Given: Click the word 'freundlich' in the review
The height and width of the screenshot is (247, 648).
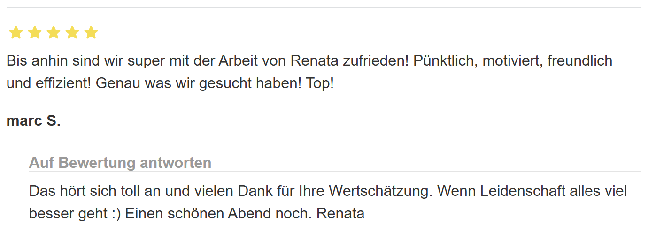Looking at the screenshot, I should [x=579, y=61].
